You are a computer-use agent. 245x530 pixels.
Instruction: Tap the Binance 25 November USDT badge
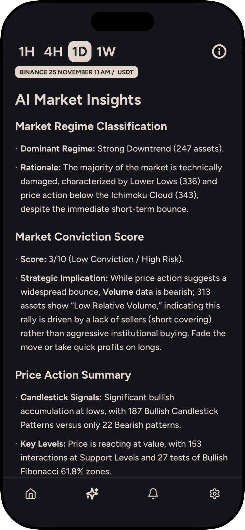coord(76,72)
